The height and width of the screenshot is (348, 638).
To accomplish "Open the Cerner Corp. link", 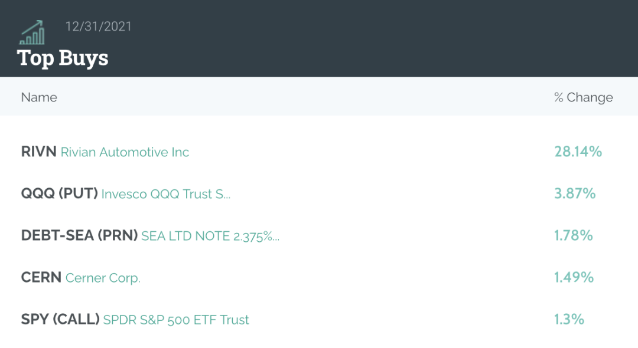I will click(103, 278).
